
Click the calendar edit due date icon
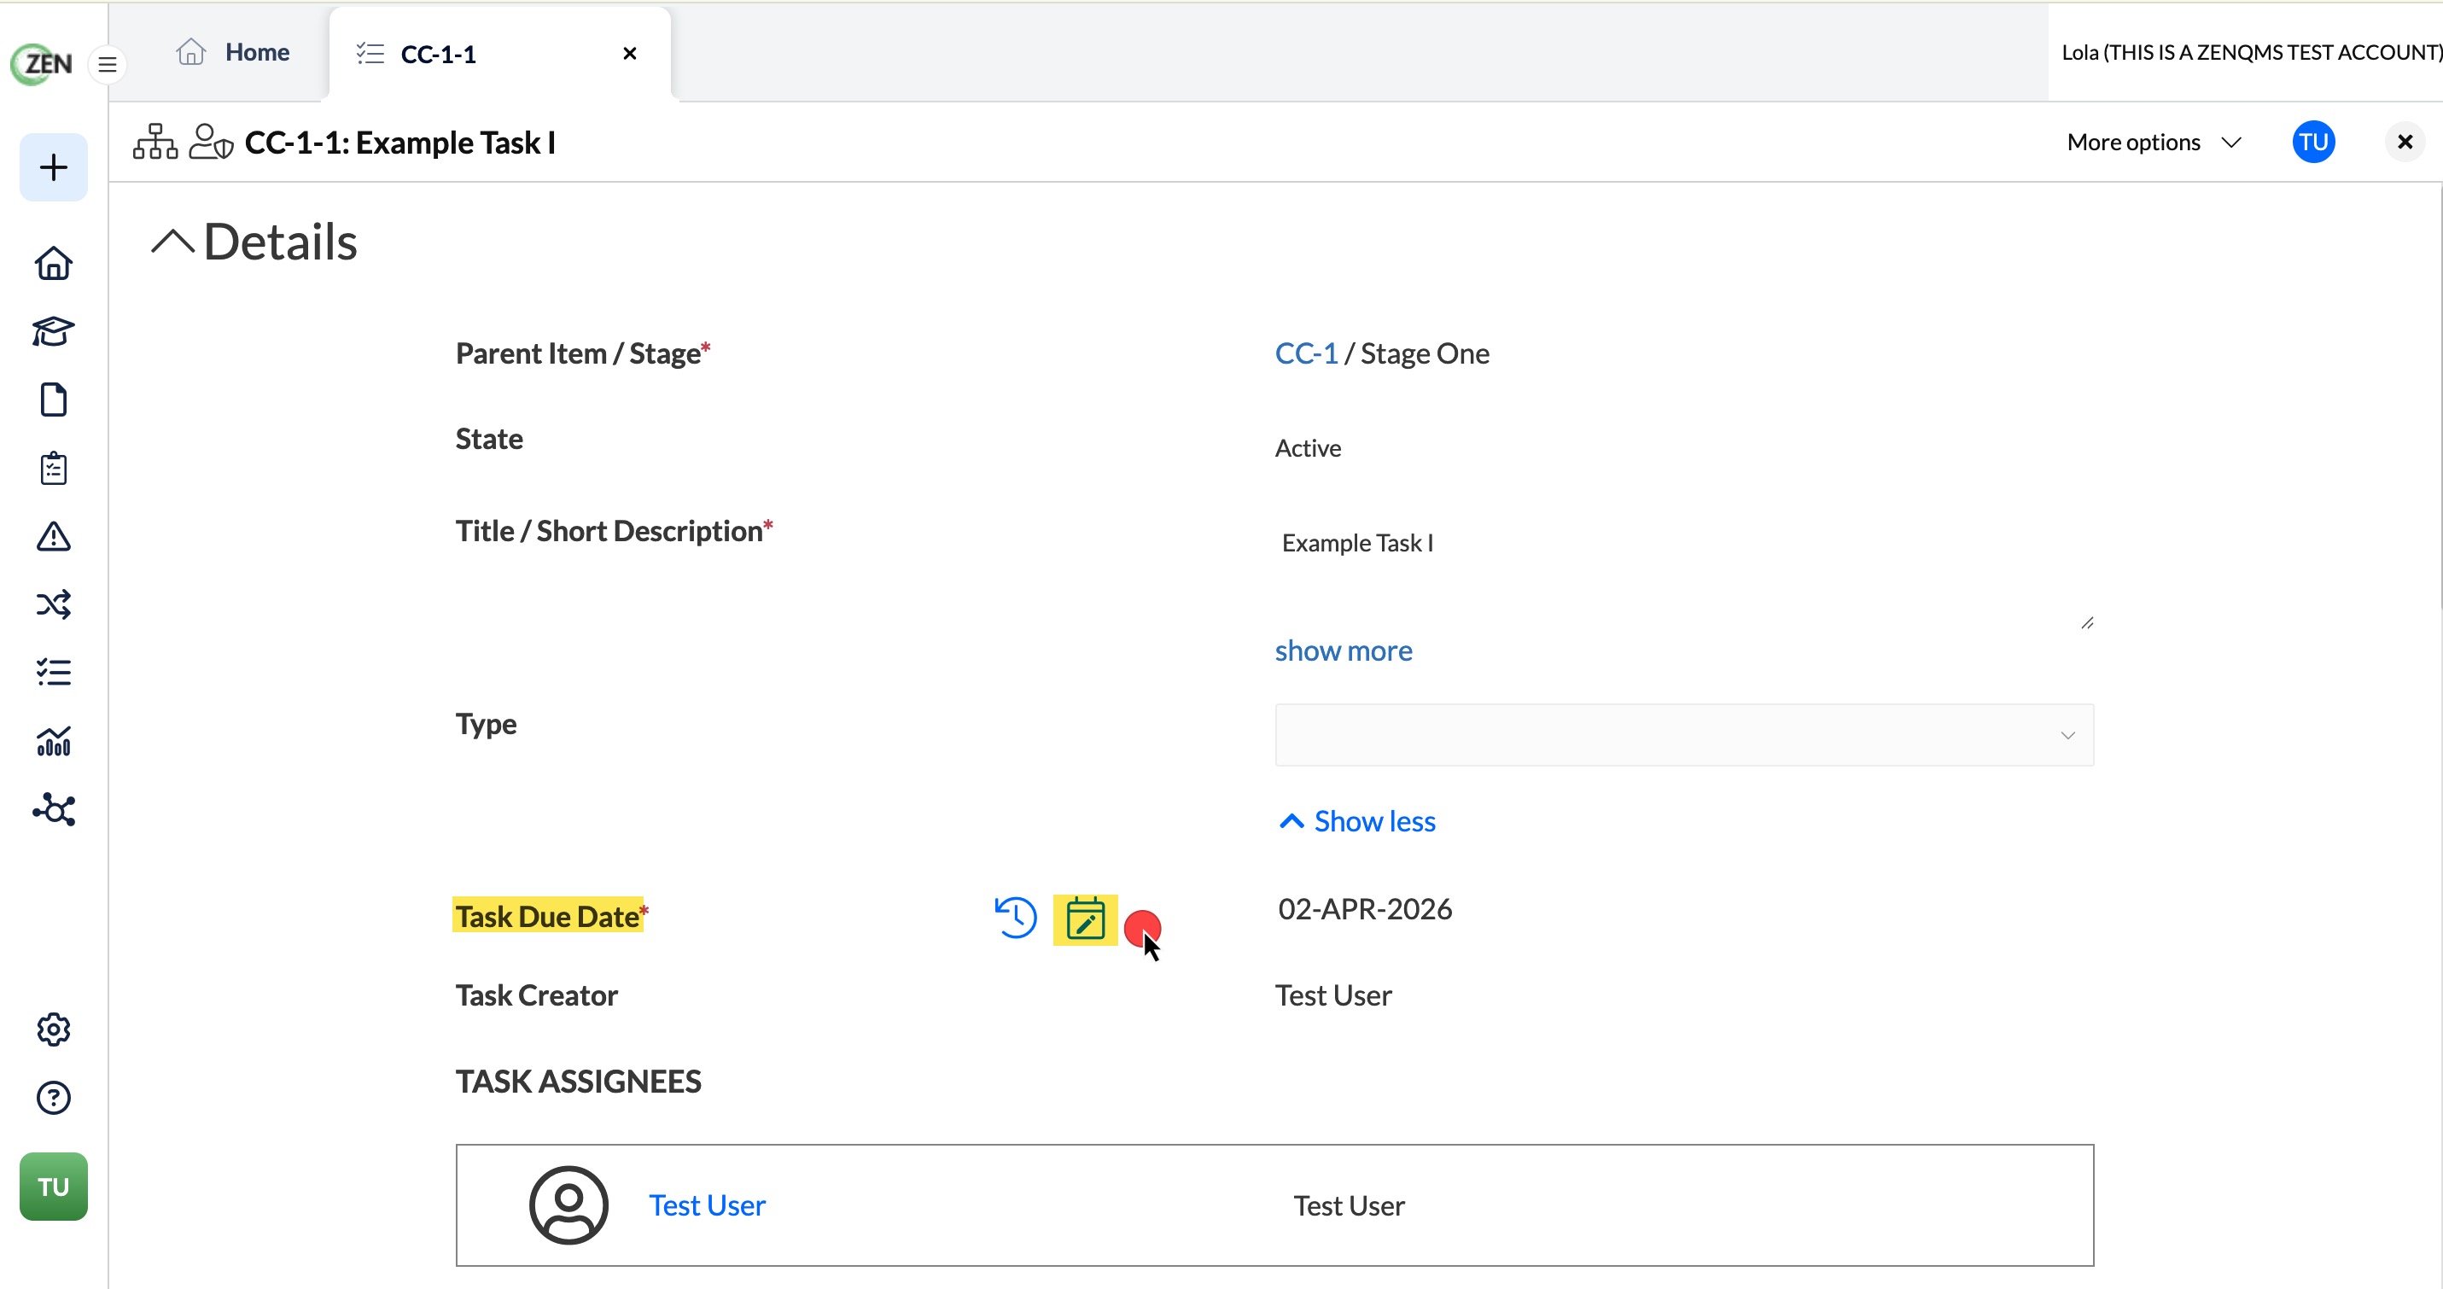[x=1085, y=920]
